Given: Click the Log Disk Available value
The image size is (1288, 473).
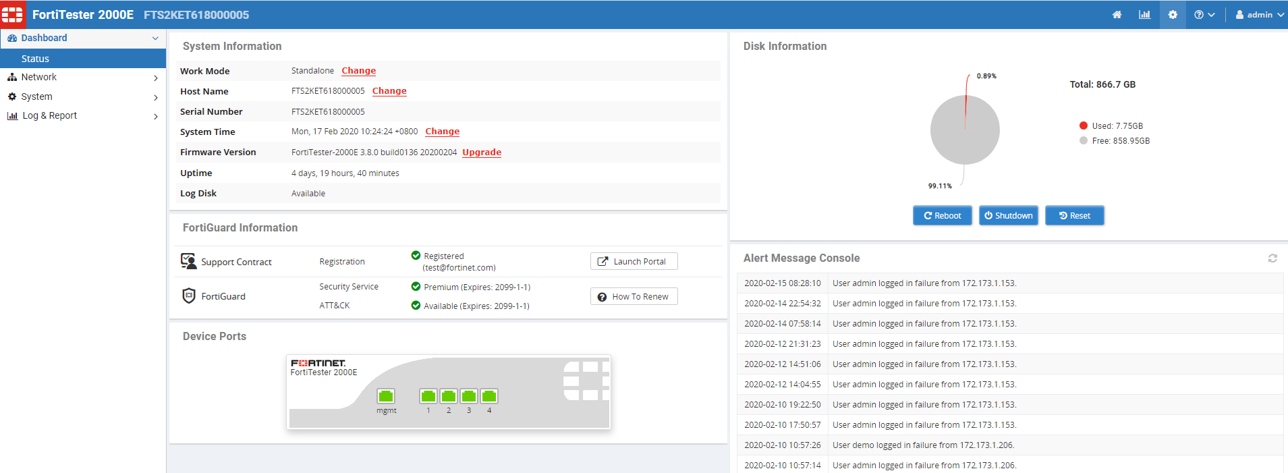Looking at the screenshot, I should click(x=308, y=194).
